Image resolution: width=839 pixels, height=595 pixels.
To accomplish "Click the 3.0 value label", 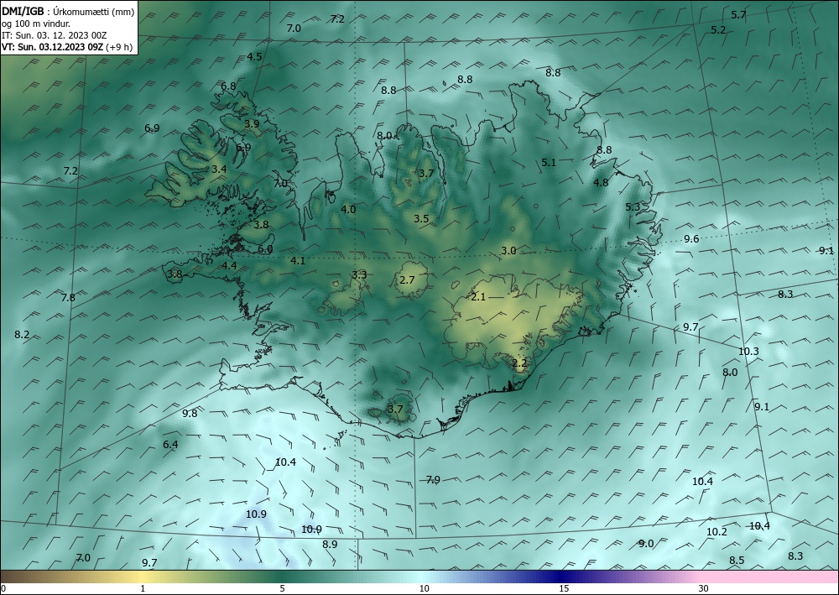I will tap(508, 250).
